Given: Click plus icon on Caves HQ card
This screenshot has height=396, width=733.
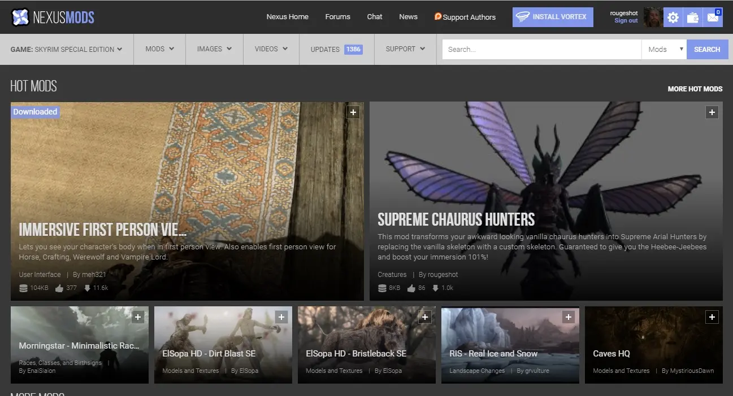Looking at the screenshot, I should coord(712,317).
